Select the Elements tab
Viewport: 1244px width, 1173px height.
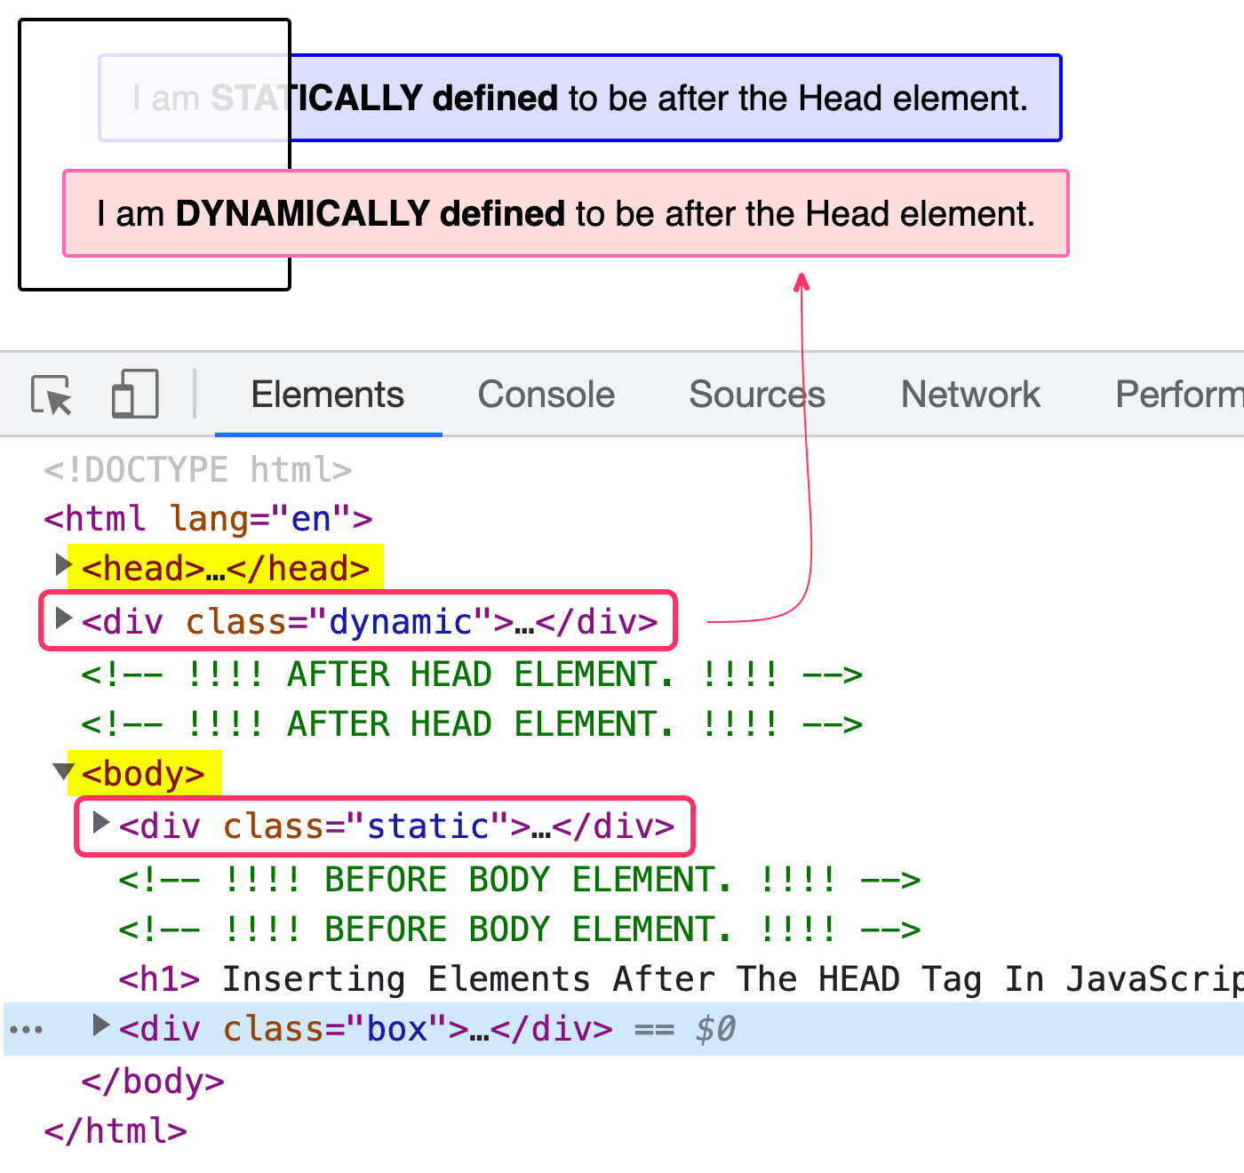point(328,395)
